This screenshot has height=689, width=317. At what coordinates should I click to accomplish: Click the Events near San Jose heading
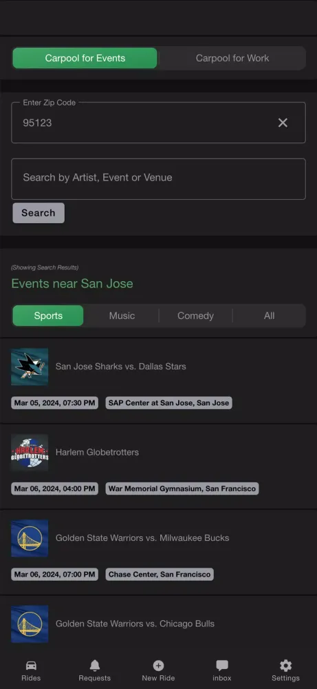[72, 283]
